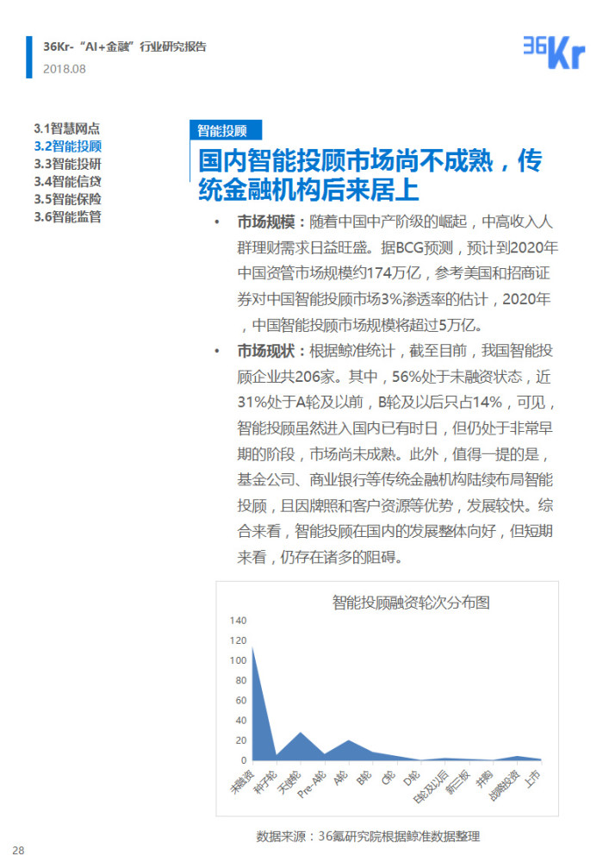Image resolution: width=609 pixels, height=862 pixels.
Task: Click the page number 28
Action: (x=18, y=851)
